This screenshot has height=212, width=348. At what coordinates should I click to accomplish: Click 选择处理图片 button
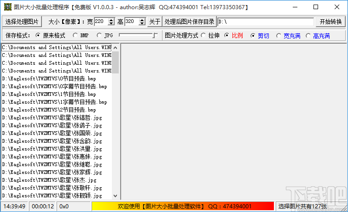click(x=22, y=22)
